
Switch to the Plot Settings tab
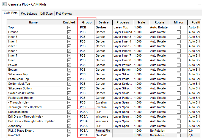29,14
